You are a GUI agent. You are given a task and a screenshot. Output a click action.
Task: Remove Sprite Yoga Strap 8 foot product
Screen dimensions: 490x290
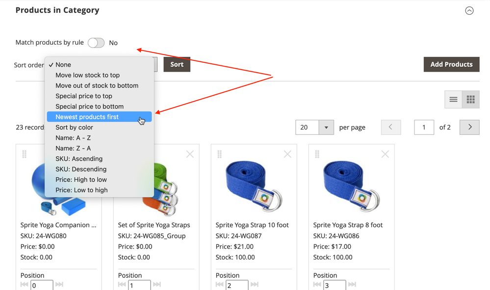[385, 155]
